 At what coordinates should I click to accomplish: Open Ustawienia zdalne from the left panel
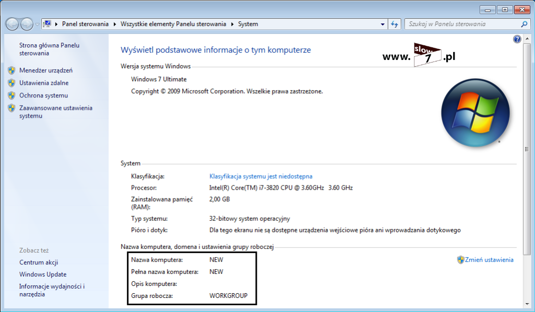[x=44, y=83]
